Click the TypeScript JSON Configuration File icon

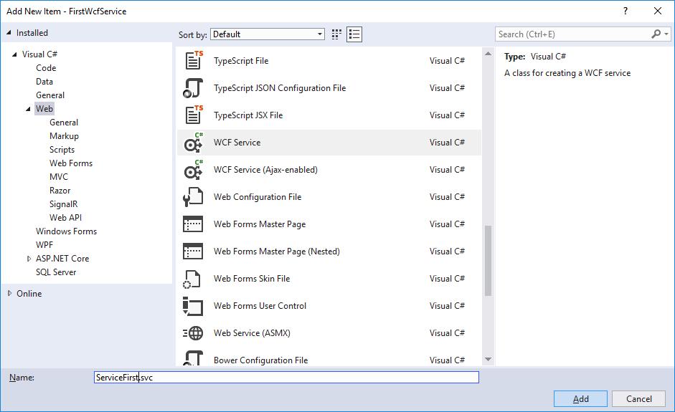coord(193,87)
